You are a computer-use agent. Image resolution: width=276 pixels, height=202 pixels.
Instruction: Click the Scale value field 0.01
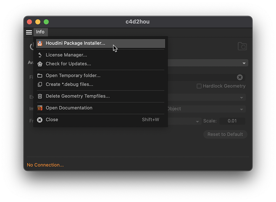(x=232, y=121)
